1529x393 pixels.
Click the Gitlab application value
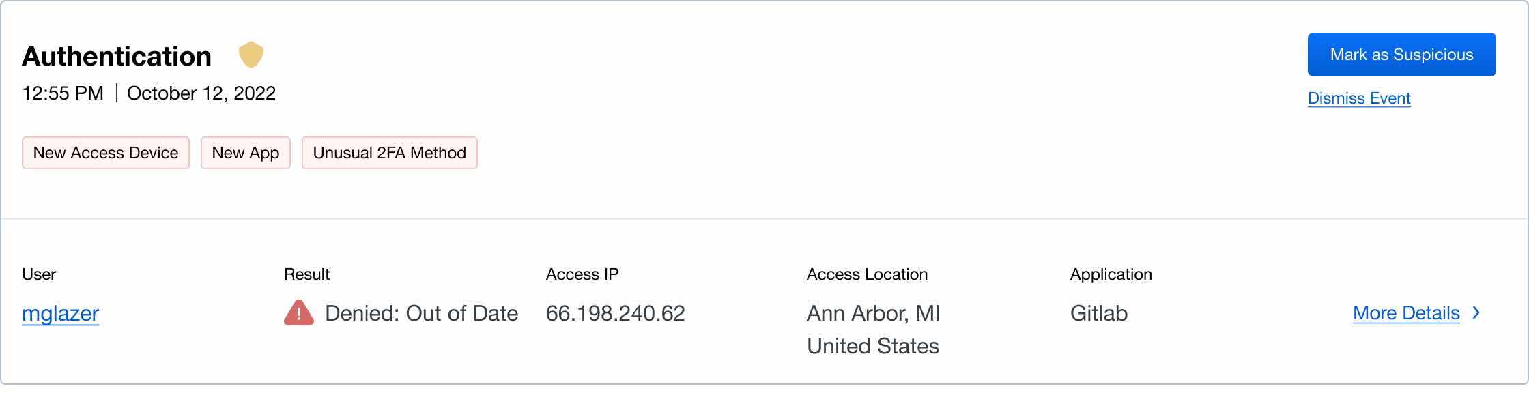pyautogui.click(x=1099, y=313)
